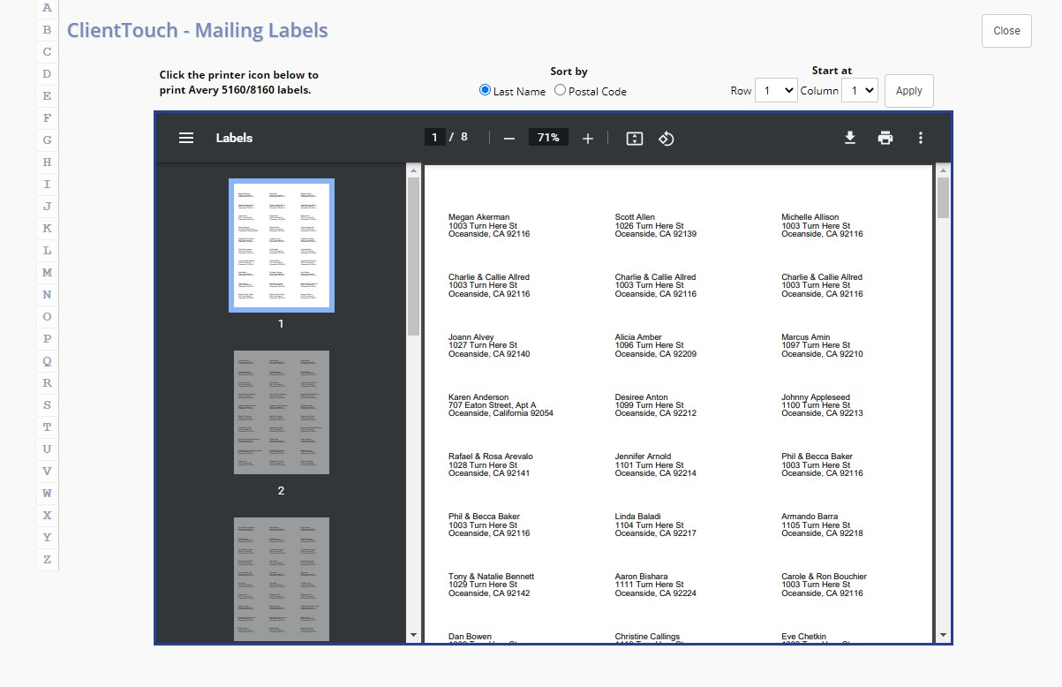Close the Mailing Labels window
Viewport: 1062px width, 687px height.
[x=1006, y=31]
